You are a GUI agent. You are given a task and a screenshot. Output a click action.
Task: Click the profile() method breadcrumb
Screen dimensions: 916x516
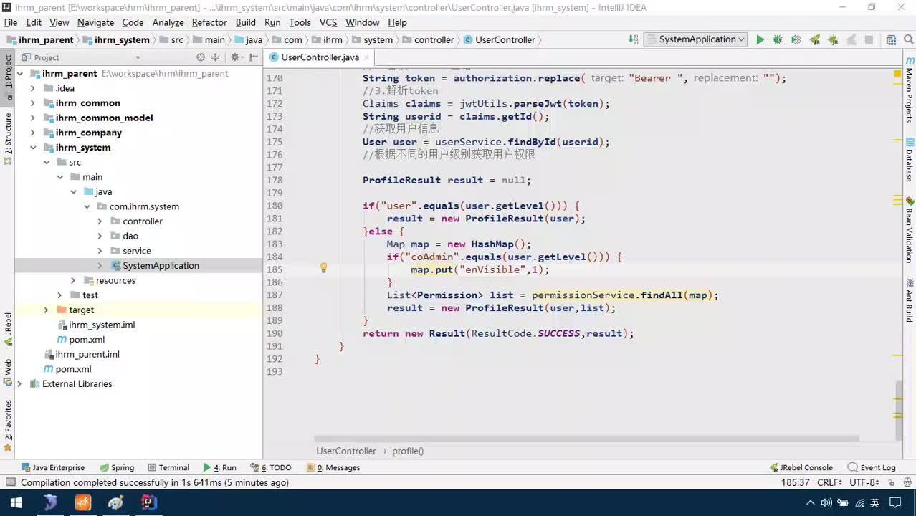(408, 451)
